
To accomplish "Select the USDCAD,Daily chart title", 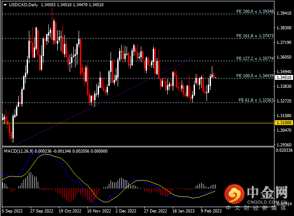I will [x=23, y=4].
